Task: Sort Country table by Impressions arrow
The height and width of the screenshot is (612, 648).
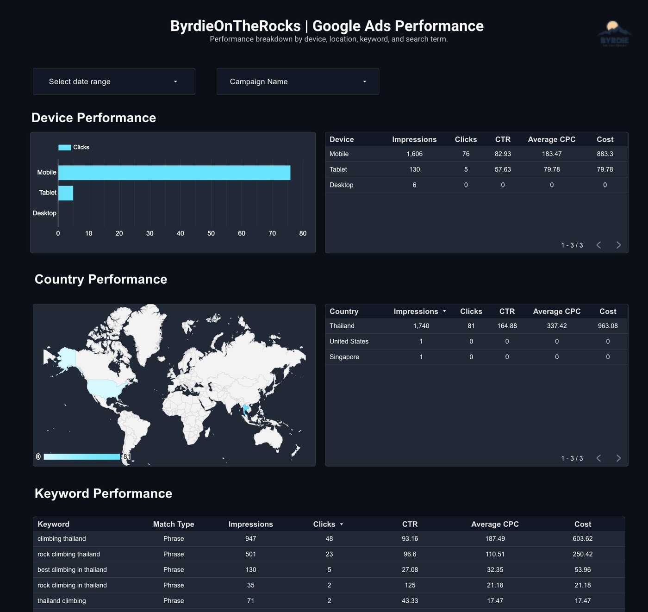Action: [x=444, y=312]
